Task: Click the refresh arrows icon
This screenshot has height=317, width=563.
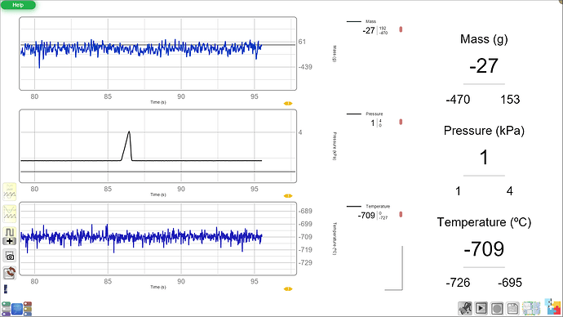Action: [x=10, y=273]
